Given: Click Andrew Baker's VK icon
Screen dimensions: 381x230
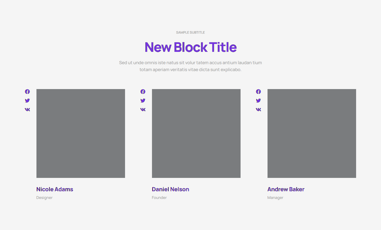Looking at the screenshot, I should pos(258,110).
